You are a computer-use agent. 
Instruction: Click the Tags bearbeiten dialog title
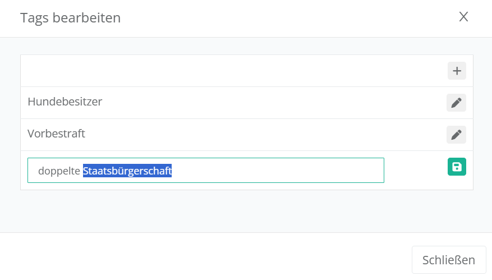point(70,18)
